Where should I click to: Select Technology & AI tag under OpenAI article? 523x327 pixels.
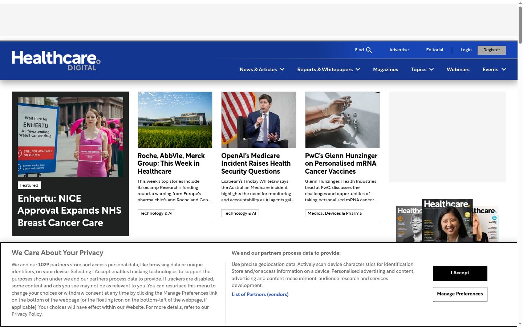coord(240,213)
